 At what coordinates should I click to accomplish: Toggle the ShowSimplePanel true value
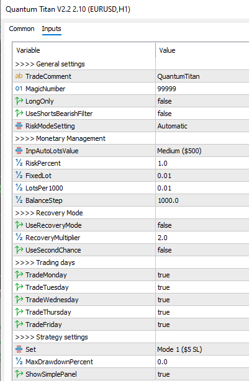point(202,374)
